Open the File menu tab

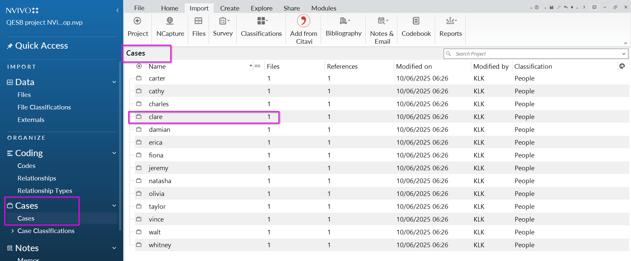tap(139, 8)
